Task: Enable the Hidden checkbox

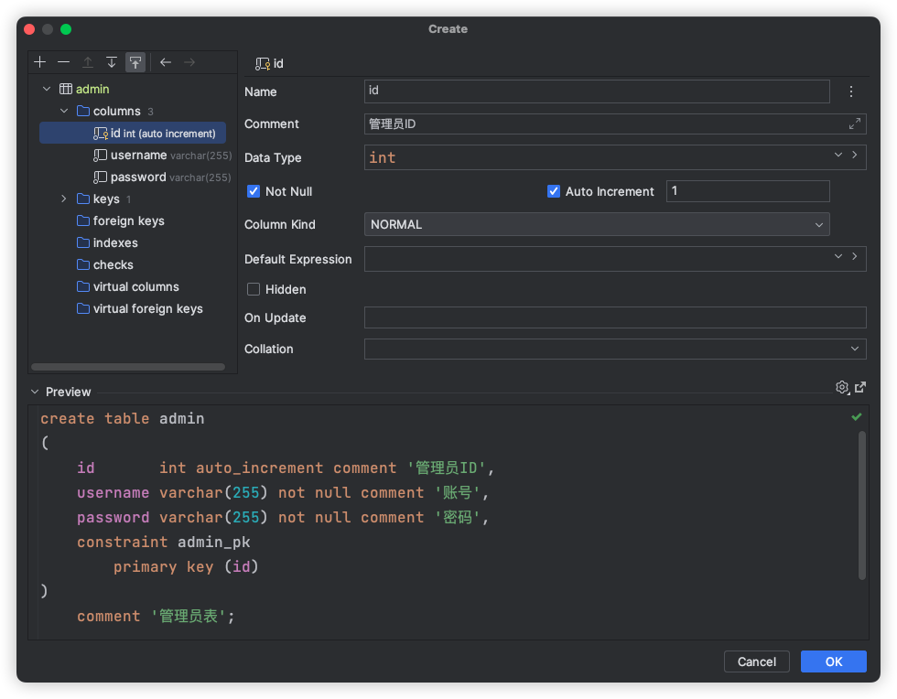Action: click(254, 289)
